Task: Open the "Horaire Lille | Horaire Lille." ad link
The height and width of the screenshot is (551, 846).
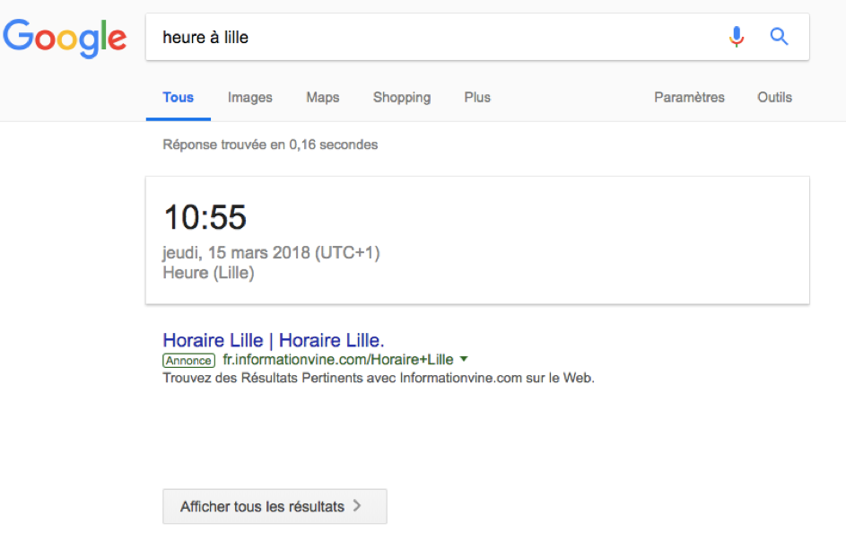Action: (274, 340)
